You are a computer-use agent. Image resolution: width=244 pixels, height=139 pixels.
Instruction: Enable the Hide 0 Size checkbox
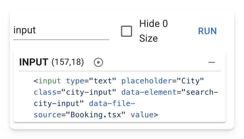[127, 31]
